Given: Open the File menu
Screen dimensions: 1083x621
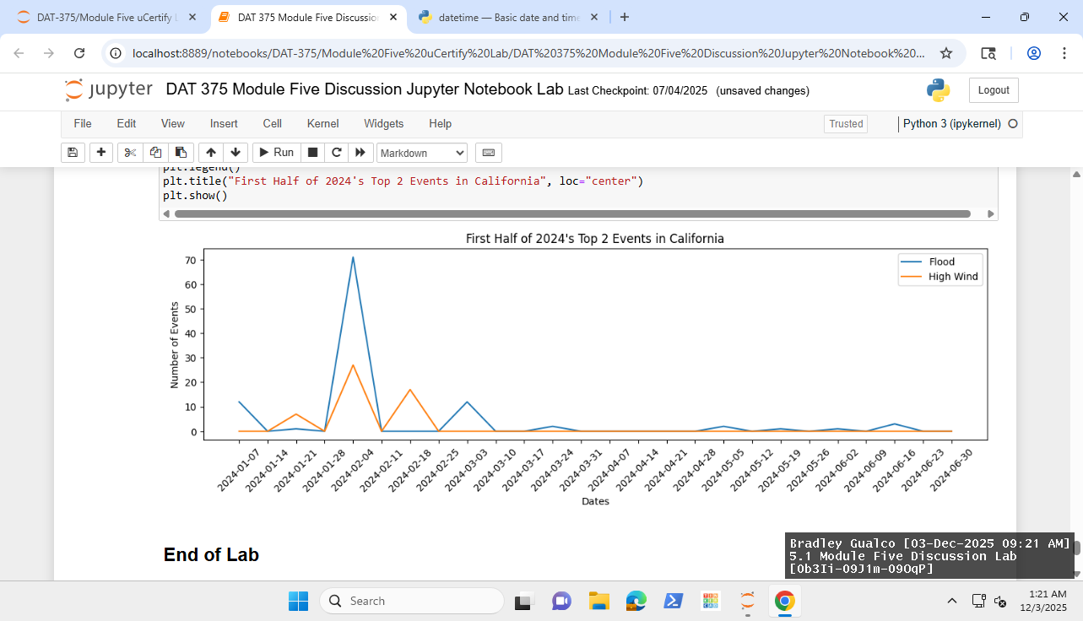Looking at the screenshot, I should click(83, 123).
